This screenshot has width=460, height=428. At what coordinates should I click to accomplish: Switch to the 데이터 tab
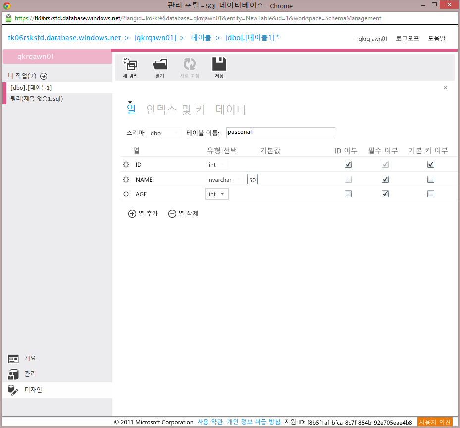coord(231,109)
